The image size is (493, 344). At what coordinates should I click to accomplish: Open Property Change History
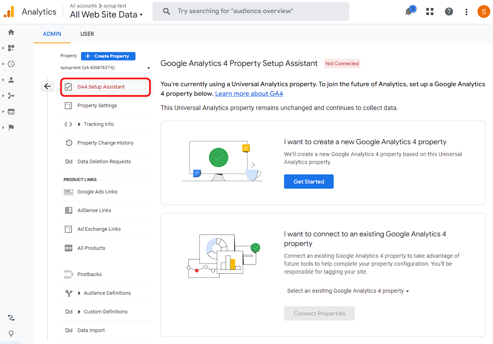coord(106,143)
